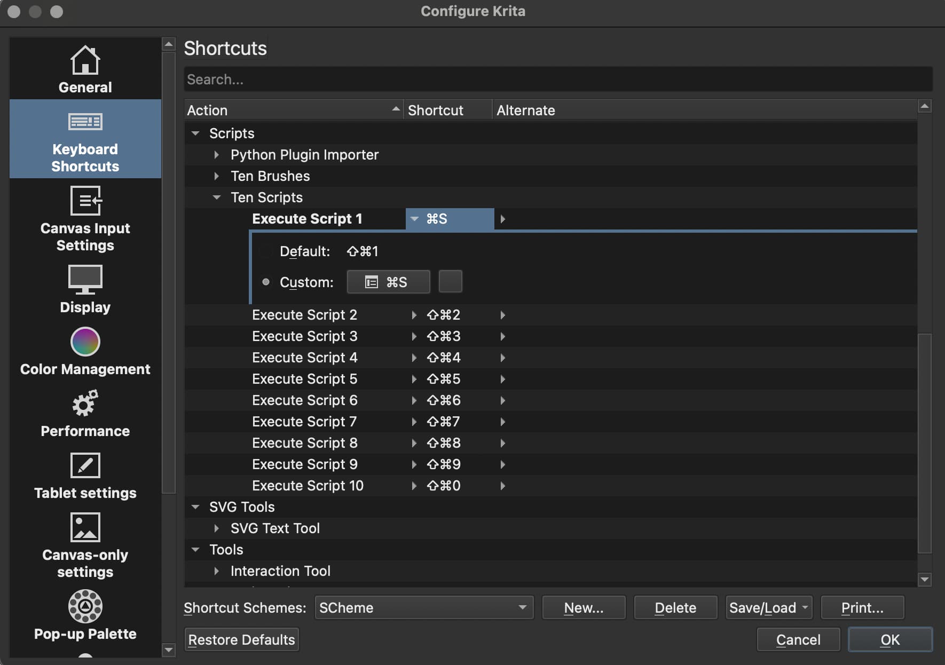Sort by the Action column header
This screenshot has width=945, height=665.
[293, 110]
